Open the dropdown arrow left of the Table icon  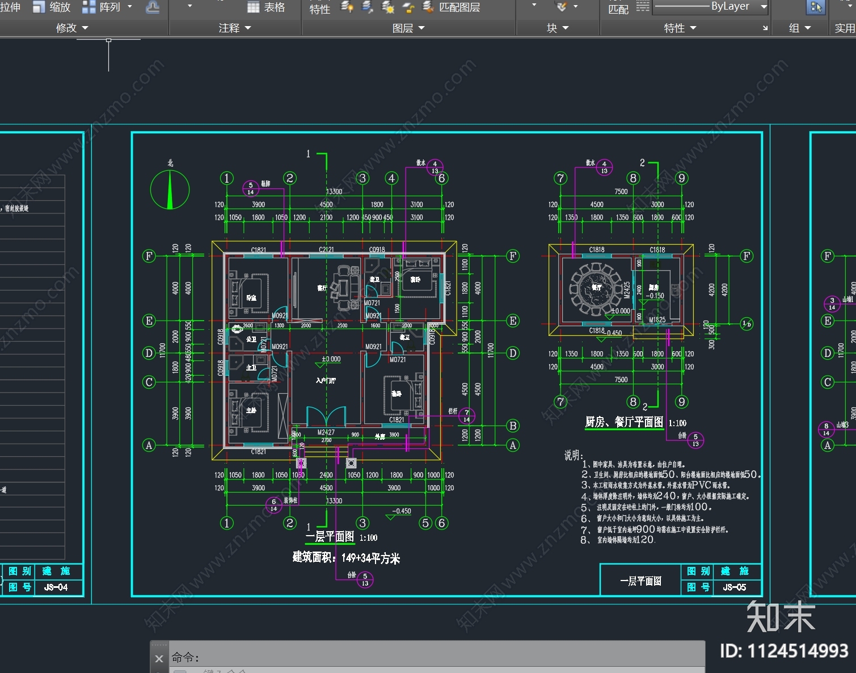[x=190, y=7]
